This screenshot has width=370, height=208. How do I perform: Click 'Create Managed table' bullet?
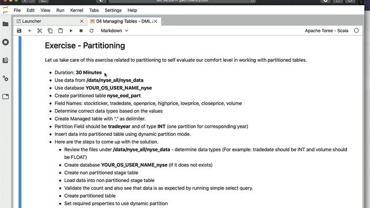click(100, 118)
